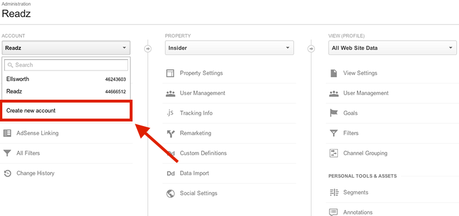Click the .js Tracking Info icon
Image resolution: width=459 pixels, height=216 pixels.
point(170,113)
